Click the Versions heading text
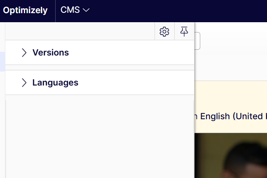267x178 pixels. [51, 53]
